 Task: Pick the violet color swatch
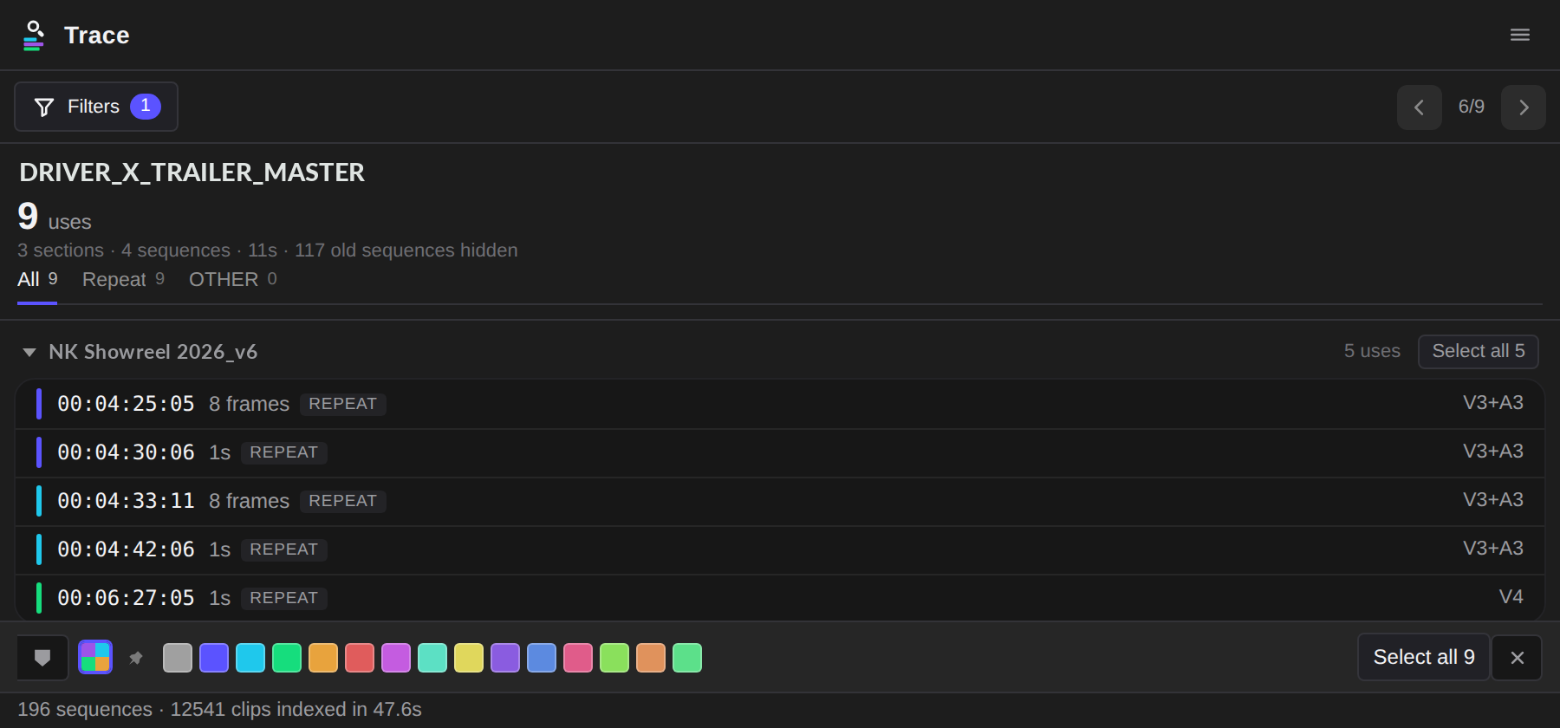505,658
